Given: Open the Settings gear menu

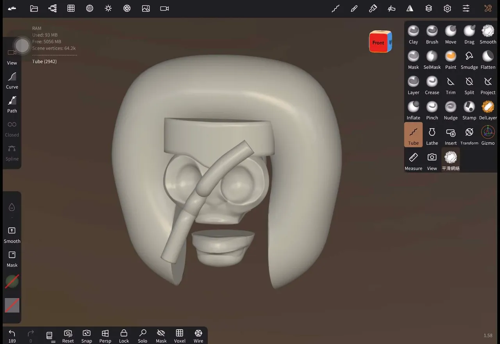Looking at the screenshot, I should pyautogui.click(x=447, y=8).
